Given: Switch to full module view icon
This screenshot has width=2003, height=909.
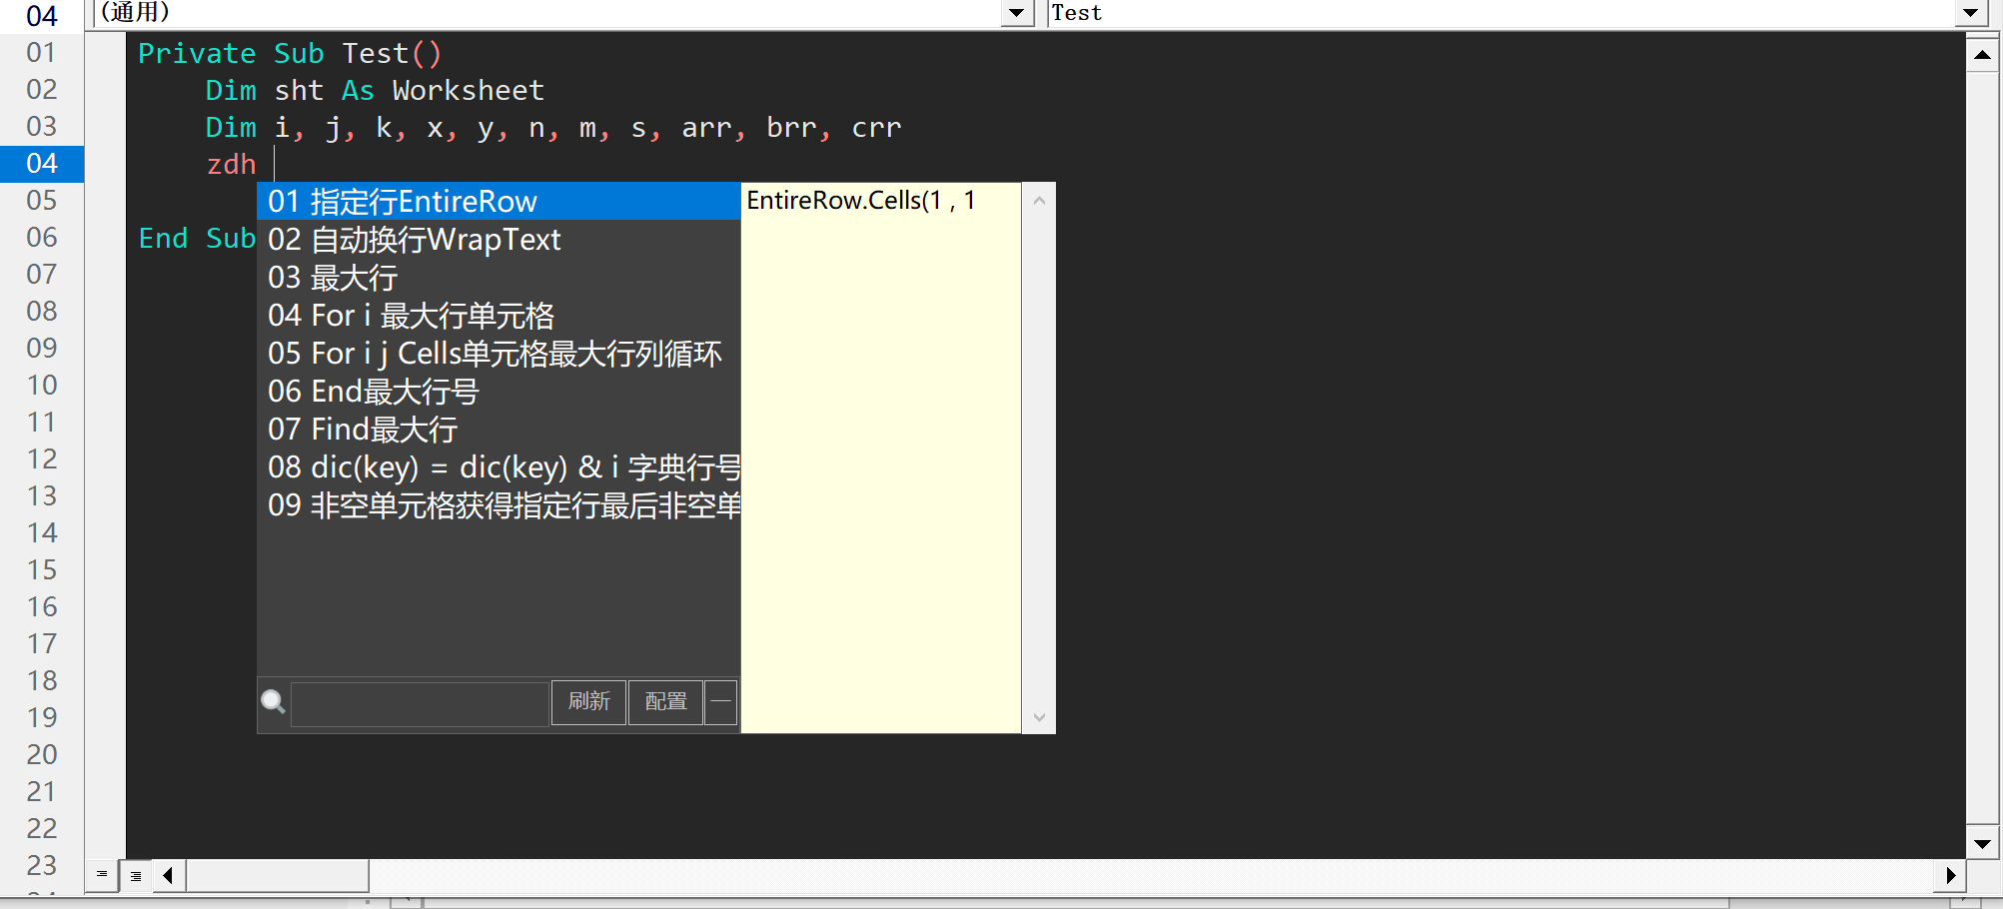Looking at the screenshot, I should pos(136,876).
